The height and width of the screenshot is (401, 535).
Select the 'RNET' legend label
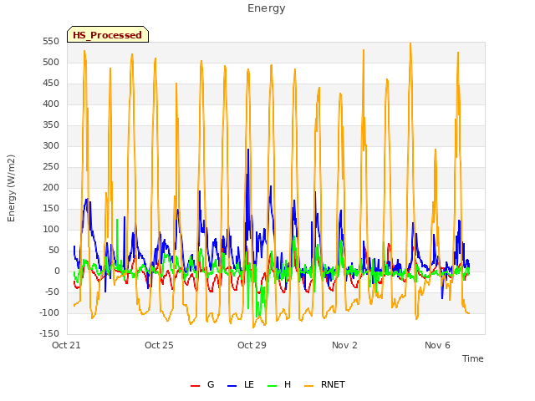click(333, 384)
